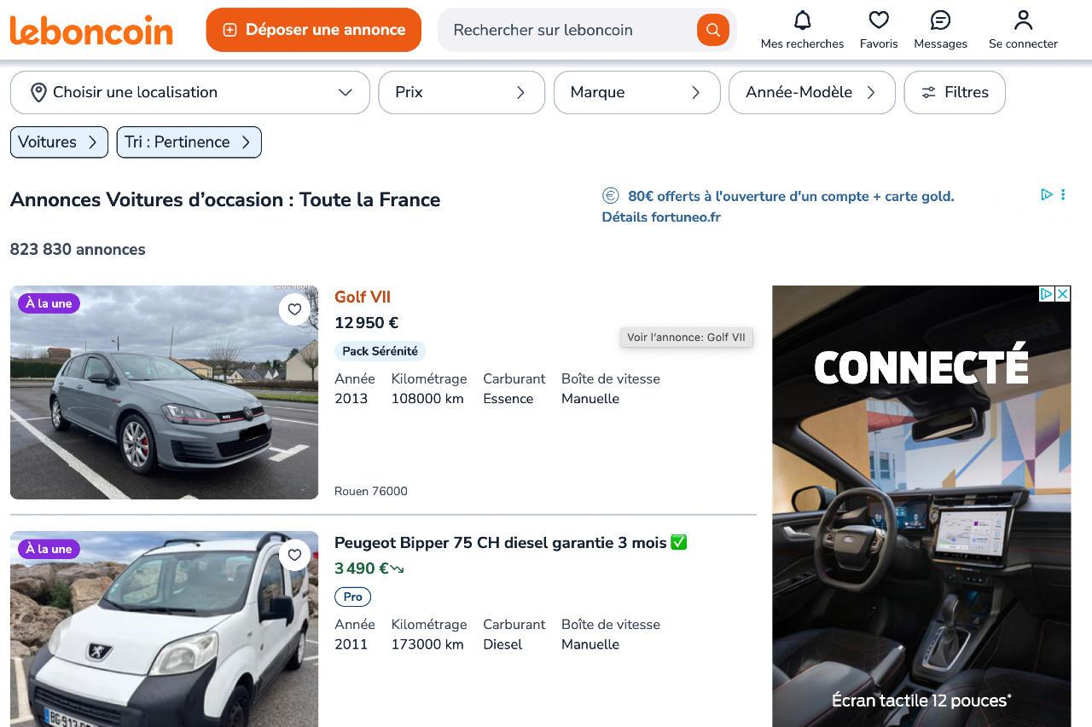Favorite the Peugeot Bipper listing's heart button

294,555
